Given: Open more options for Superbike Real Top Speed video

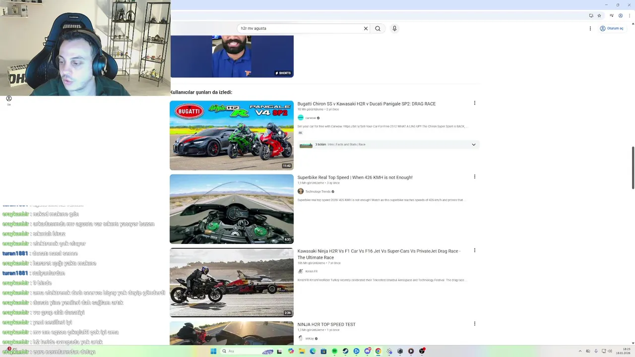Looking at the screenshot, I should click(475, 177).
